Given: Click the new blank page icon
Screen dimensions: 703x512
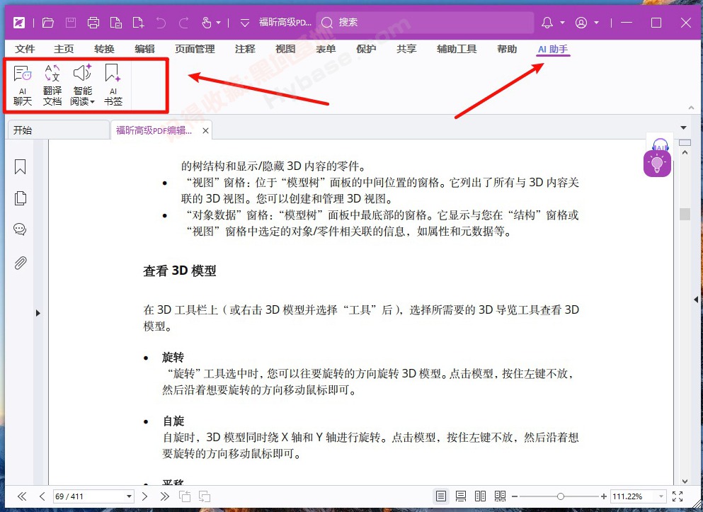Looking at the screenshot, I should 138,23.
